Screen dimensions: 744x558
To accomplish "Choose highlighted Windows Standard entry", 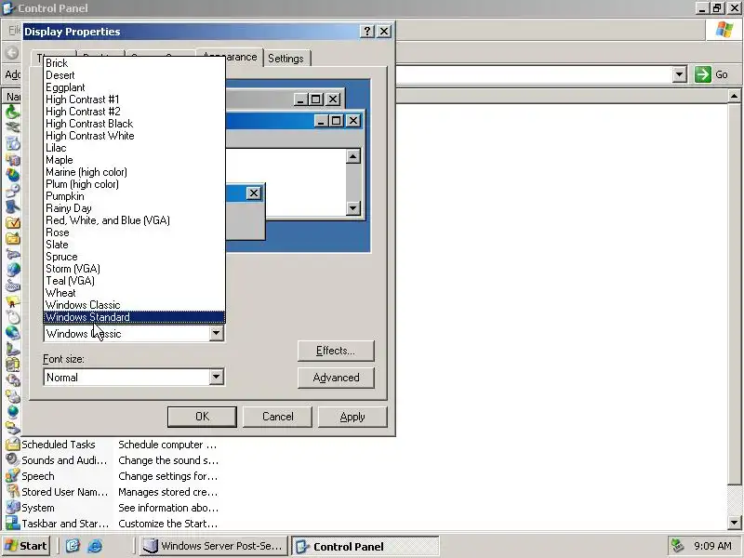I will click(134, 317).
